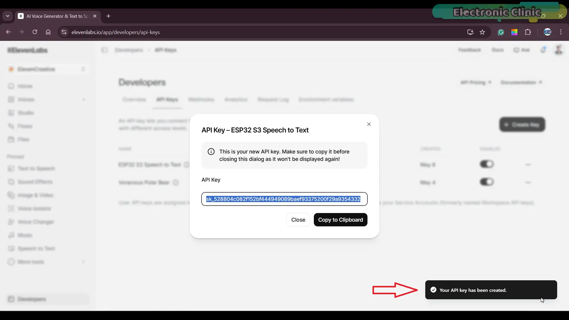The width and height of the screenshot is (569, 320).
Task: Open the Extensions puzzle icon
Action: pos(528,32)
